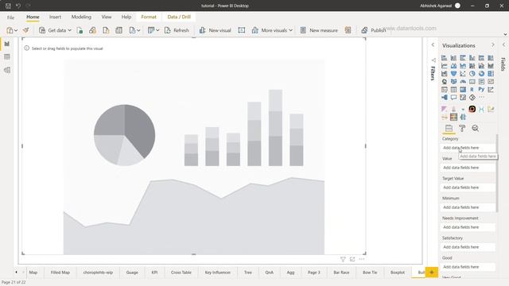The height and width of the screenshot is (286, 509).
Task: Click the Enter data table icon
Action: (x=119, y=30)
